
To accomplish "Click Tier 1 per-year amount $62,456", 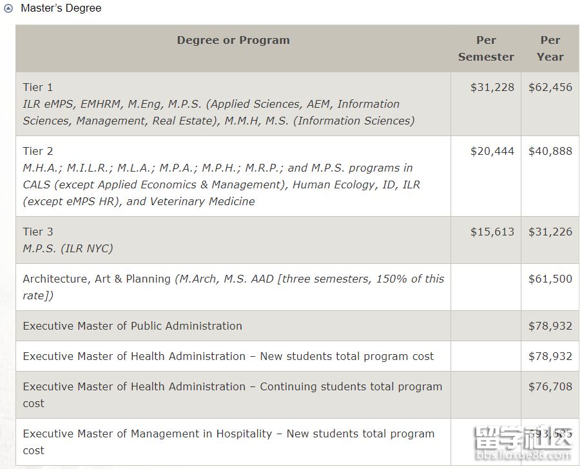I will (550, 87).
